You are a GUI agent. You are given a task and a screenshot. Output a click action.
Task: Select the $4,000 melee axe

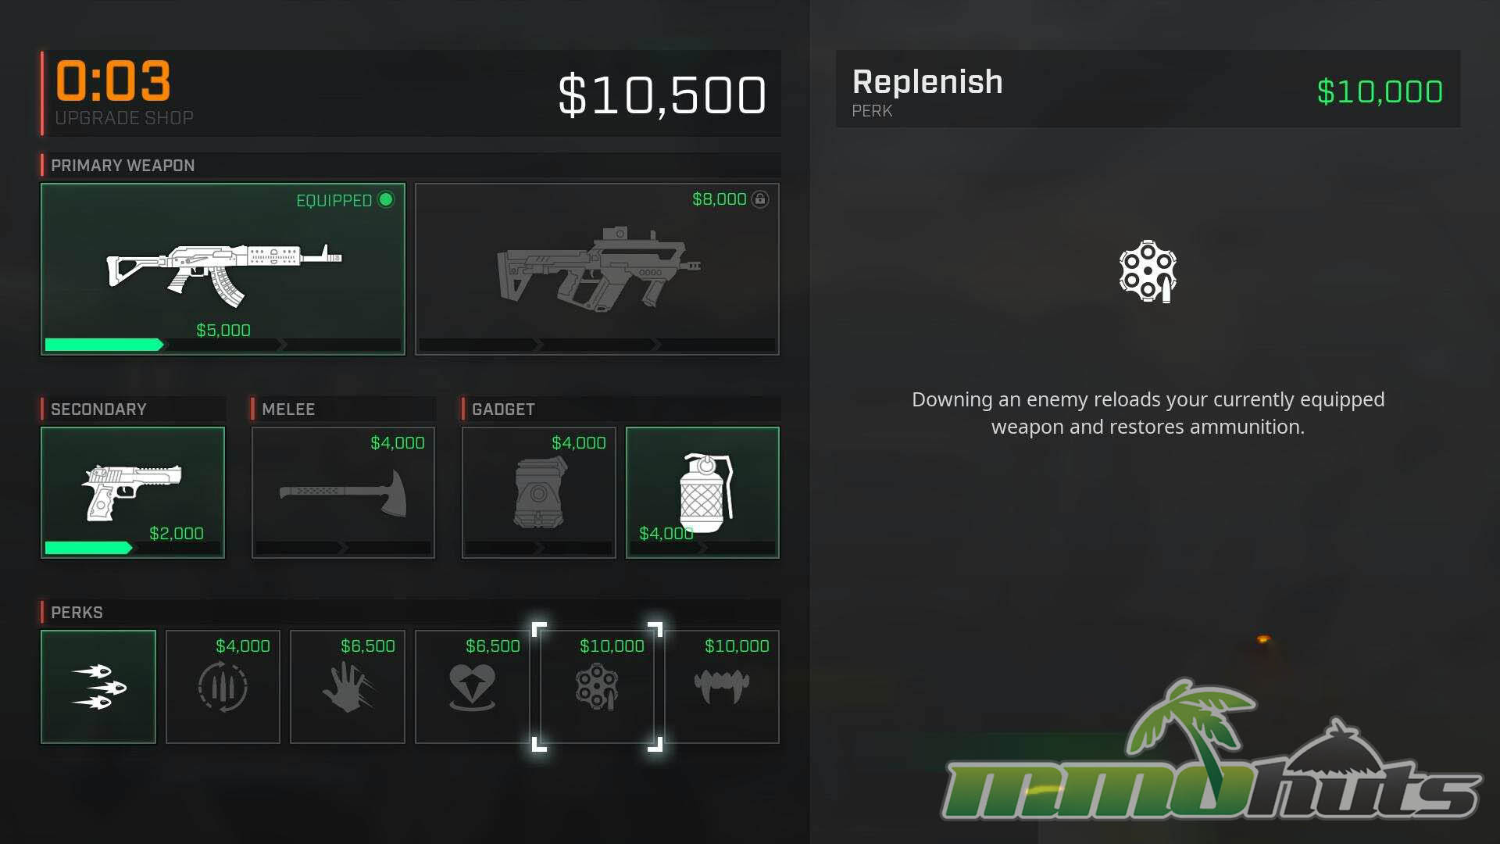tap(343, 492)
